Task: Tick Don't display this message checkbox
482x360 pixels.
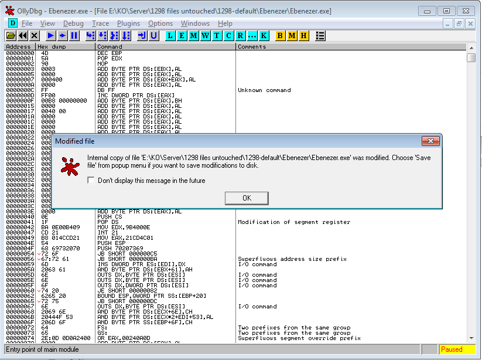Action: pyautogui.click(x=91, y=181)
